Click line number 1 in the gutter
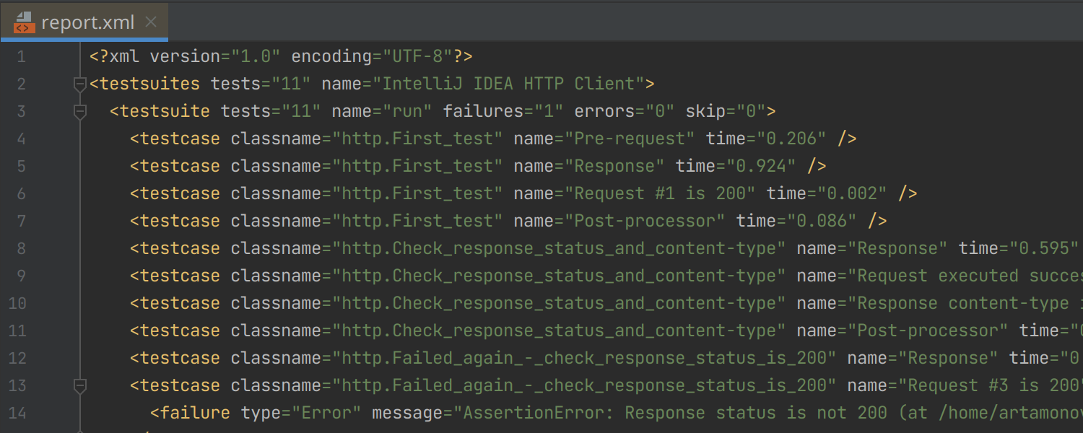The image size is (1083, 433). pos(21,57)
